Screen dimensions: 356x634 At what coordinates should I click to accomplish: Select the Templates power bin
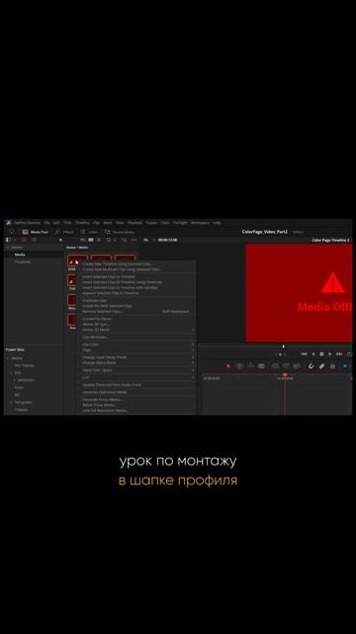click(x=23, y=402)
